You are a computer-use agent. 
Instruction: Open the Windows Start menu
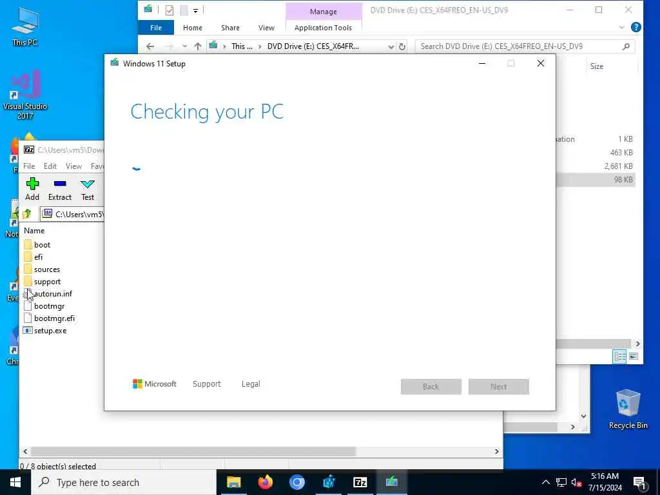(x=15, y=482)
